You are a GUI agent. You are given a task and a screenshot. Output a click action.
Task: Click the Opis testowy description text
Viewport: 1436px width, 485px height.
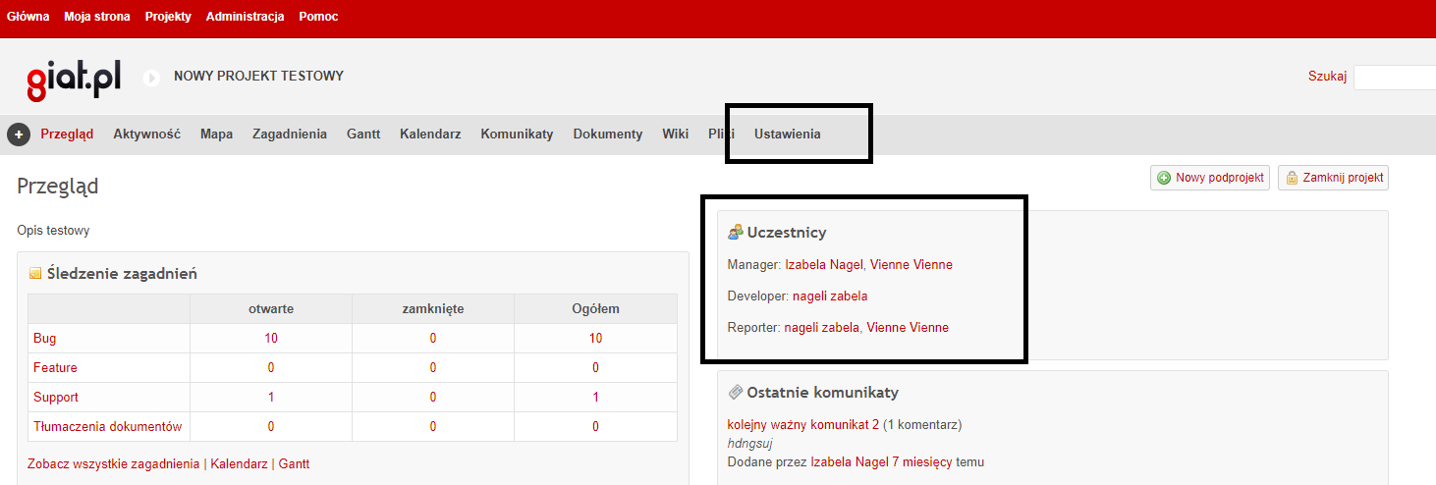(x=53, y=231)
